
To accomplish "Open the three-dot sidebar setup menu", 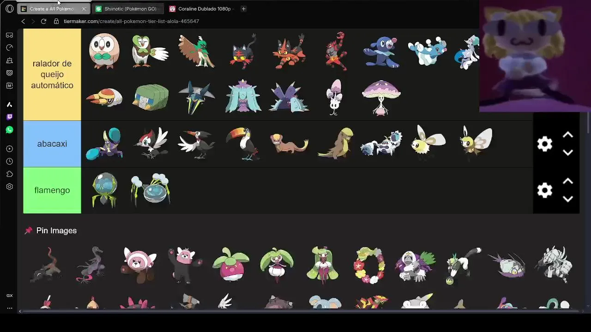I will tap(9, 308).
